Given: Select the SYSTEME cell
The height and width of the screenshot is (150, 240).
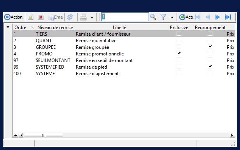Looking at the screenshot, I should click(45, 73).
